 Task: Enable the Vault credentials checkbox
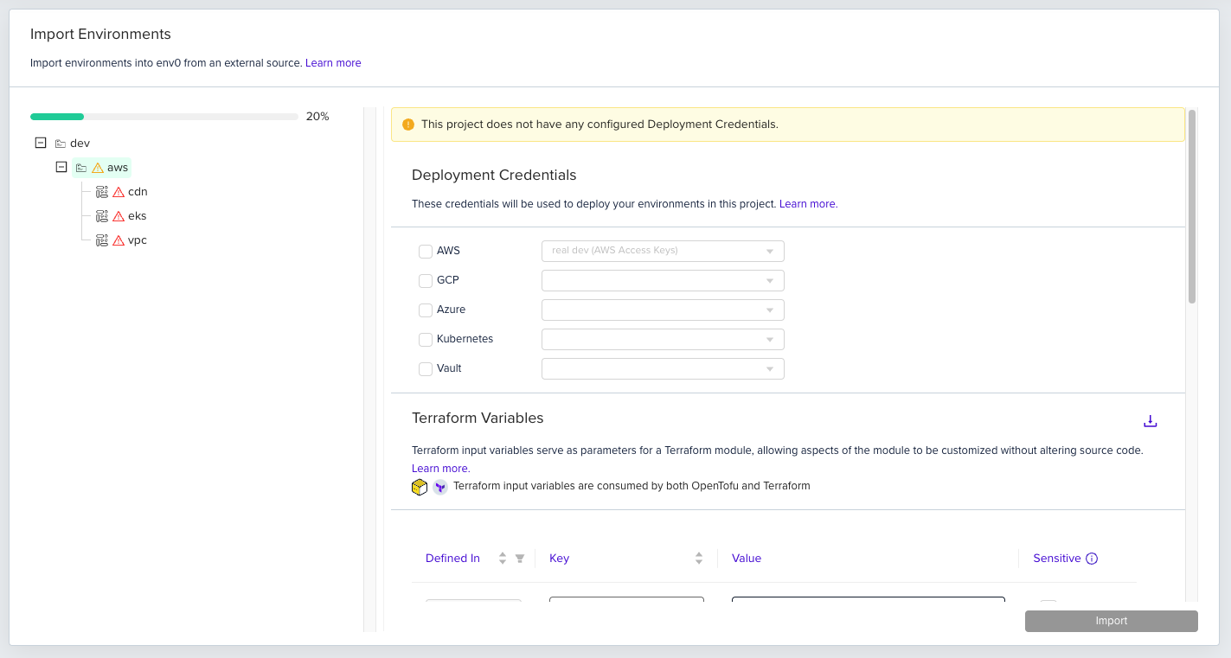(x=426, y=369)
